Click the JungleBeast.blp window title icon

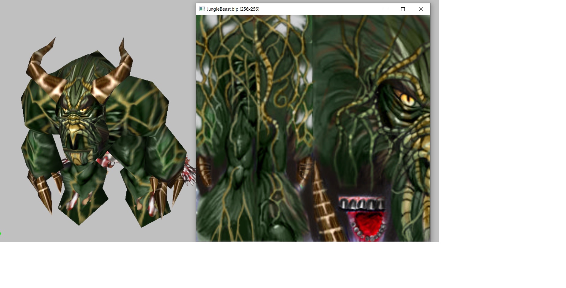coord(202,9)
